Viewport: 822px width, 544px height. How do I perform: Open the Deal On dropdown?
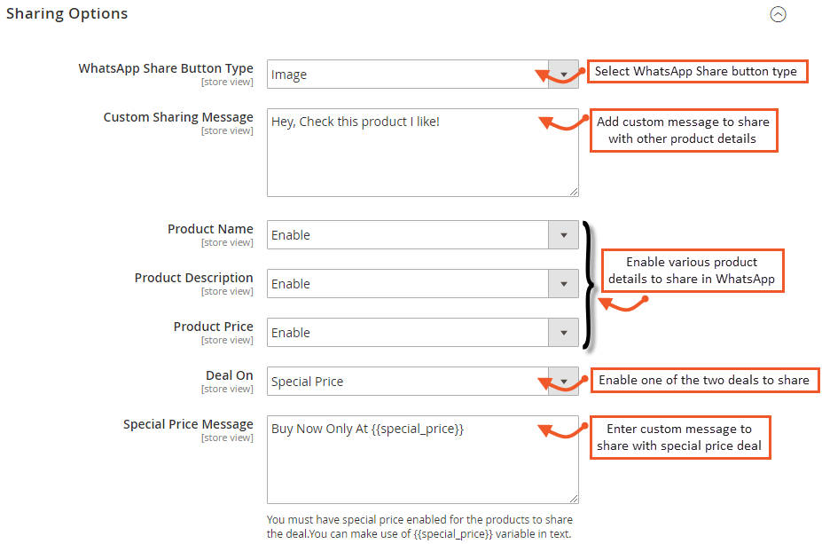(x=422, y=382)
